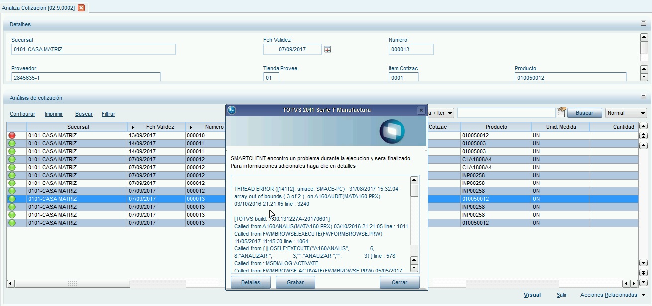Select product cell 01005003 in first 000011 row

click(x=496, y=143)
